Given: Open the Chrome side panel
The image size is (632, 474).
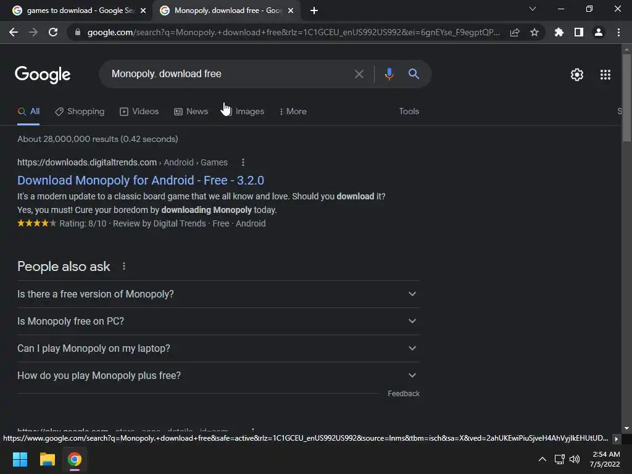Looking at the screenshot, I should click(579, 32).
